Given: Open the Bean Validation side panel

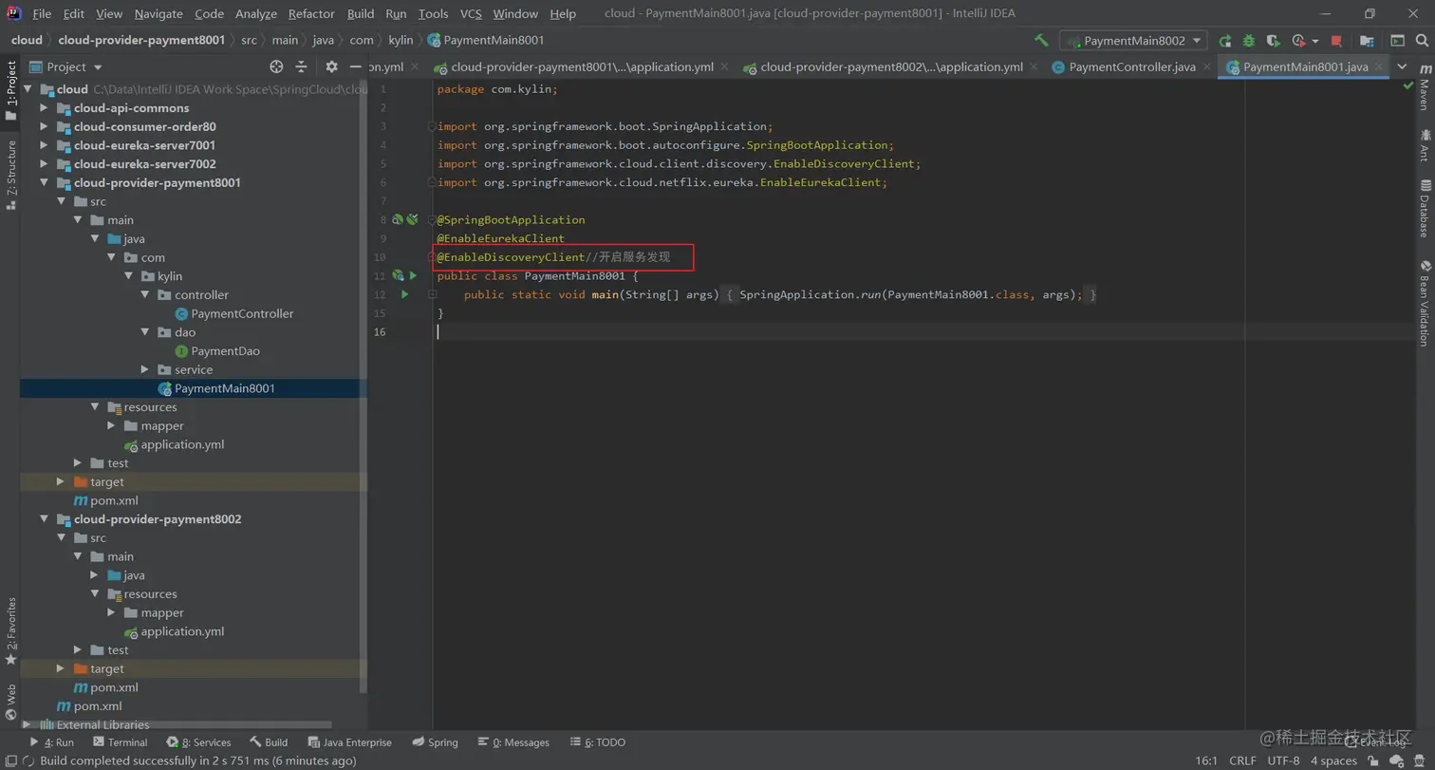Looking at the screenshot, I should [1424, 302].
